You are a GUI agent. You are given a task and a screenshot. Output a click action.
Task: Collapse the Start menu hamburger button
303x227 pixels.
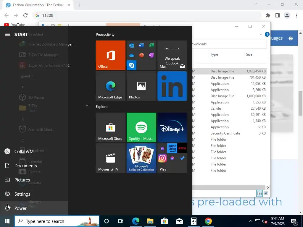[x=7, y=35]
